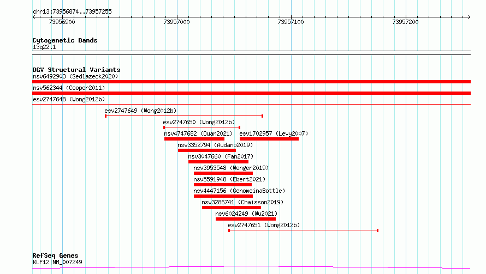Select the 13q22.1 cytogenetic band bar
The image size is (486, 274).
pyautogui.click(x=251, y=53)
